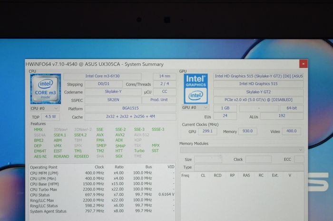
Task: Select the System Agent Status row
Action: (102, 211)
